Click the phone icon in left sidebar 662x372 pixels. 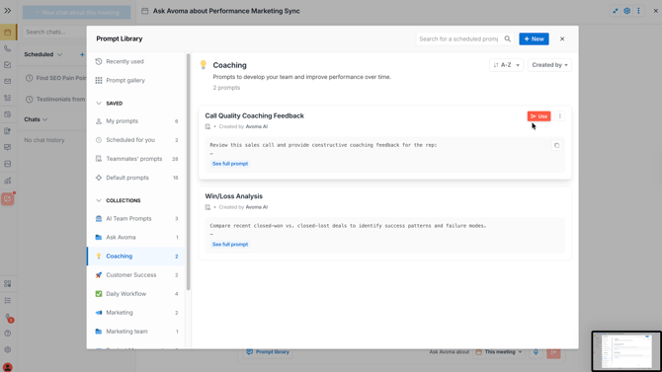pyautogui.click(x=8, y=48)
